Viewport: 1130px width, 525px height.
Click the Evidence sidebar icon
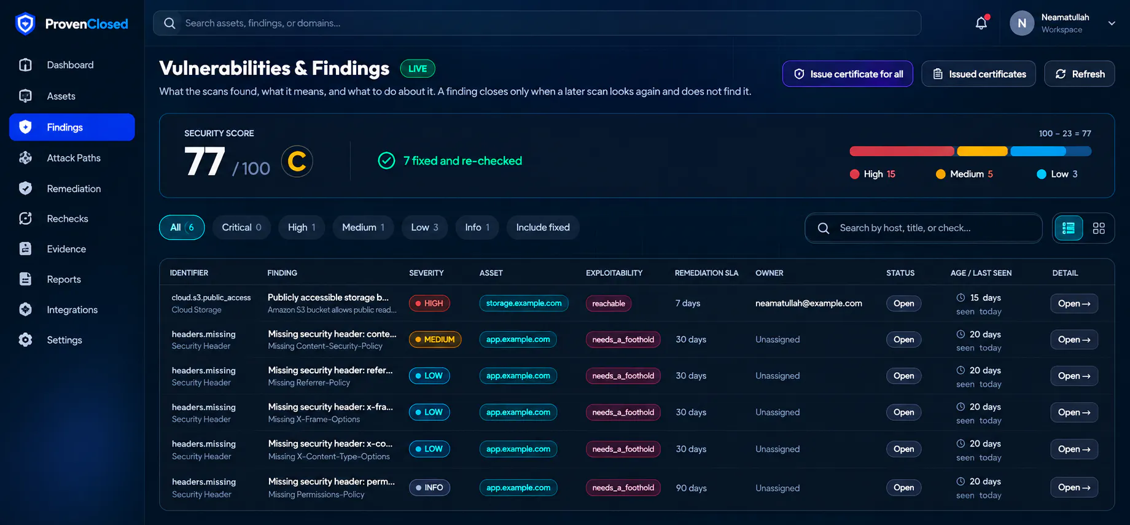(x=25, y=249)
